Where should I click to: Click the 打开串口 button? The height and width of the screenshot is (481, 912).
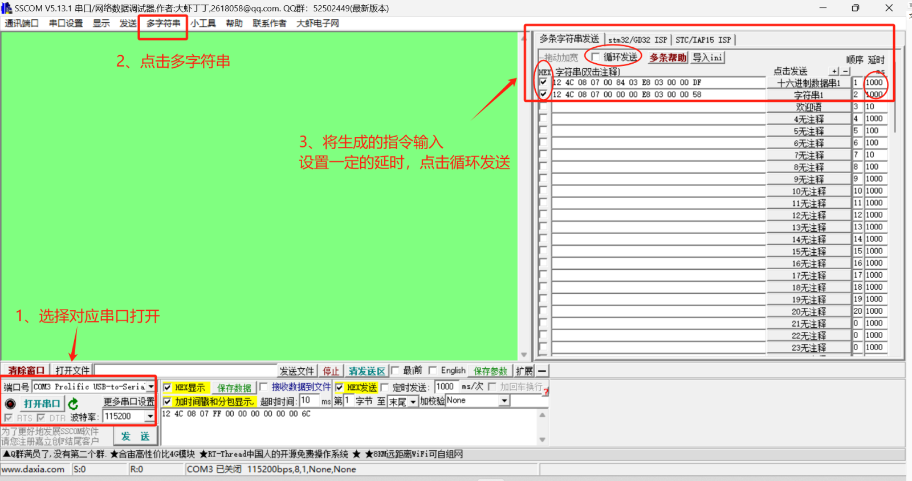(x=42, y=404)
